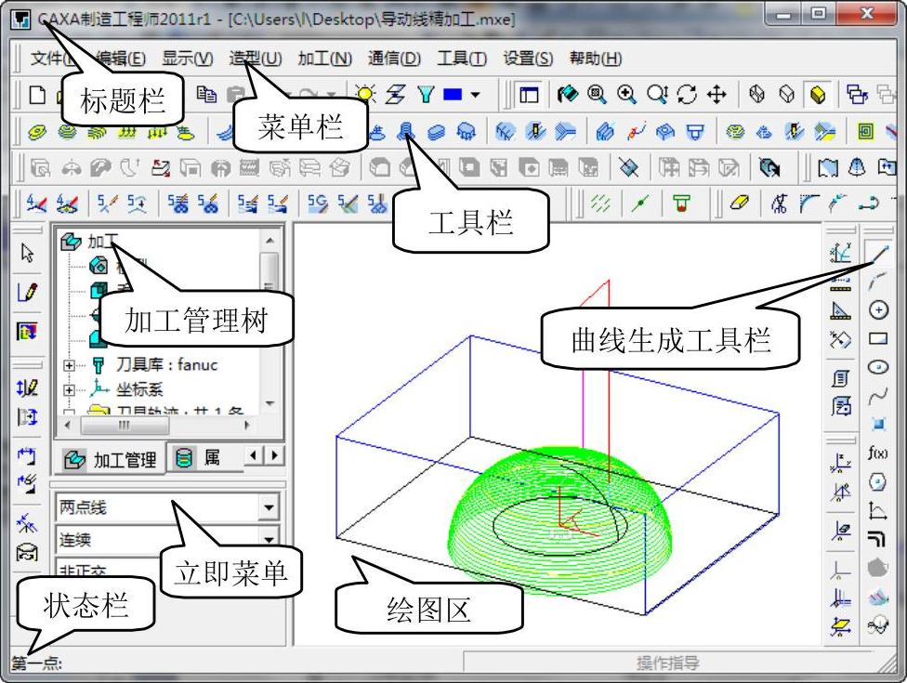The width and height of the screenshot is (907, 683).
Task: Click the tab scroll right arrow
Action: (x=275, y=455)
